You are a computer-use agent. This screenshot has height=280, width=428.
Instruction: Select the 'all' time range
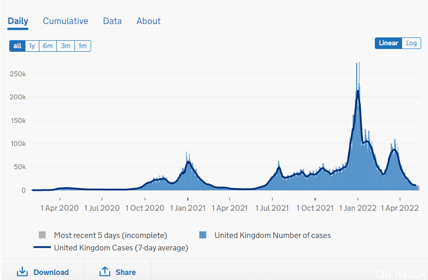click(17, 46)
